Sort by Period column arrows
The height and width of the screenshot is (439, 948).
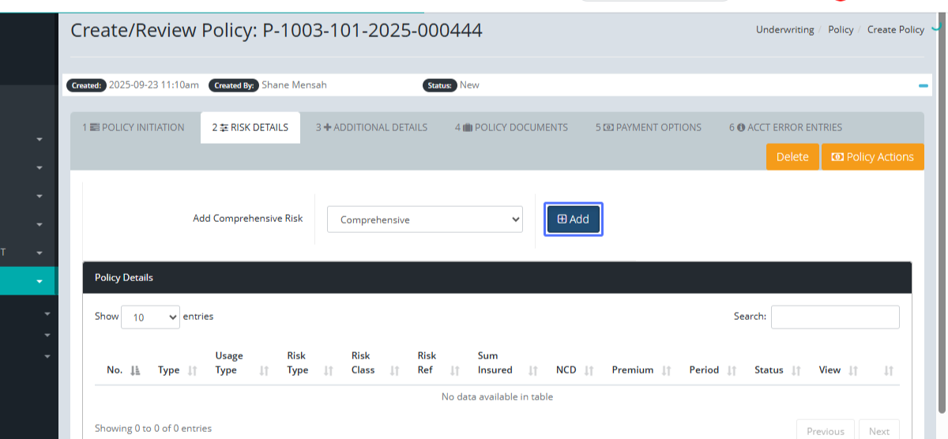point(732,370)
